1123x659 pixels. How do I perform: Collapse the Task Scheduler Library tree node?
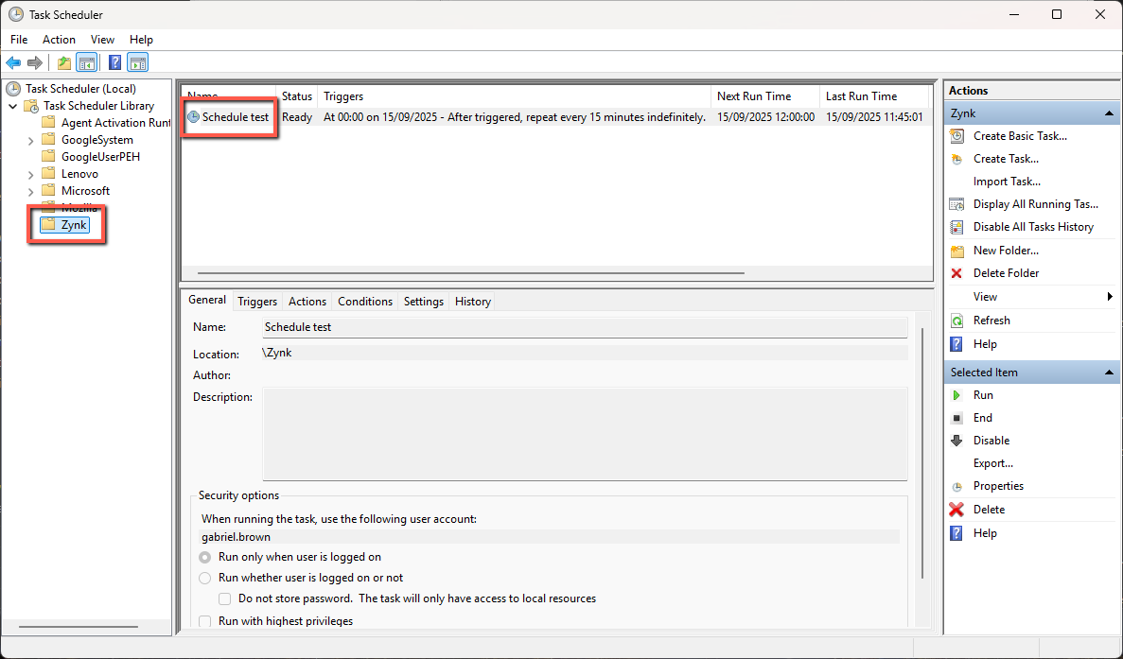[x=13, y=106]
